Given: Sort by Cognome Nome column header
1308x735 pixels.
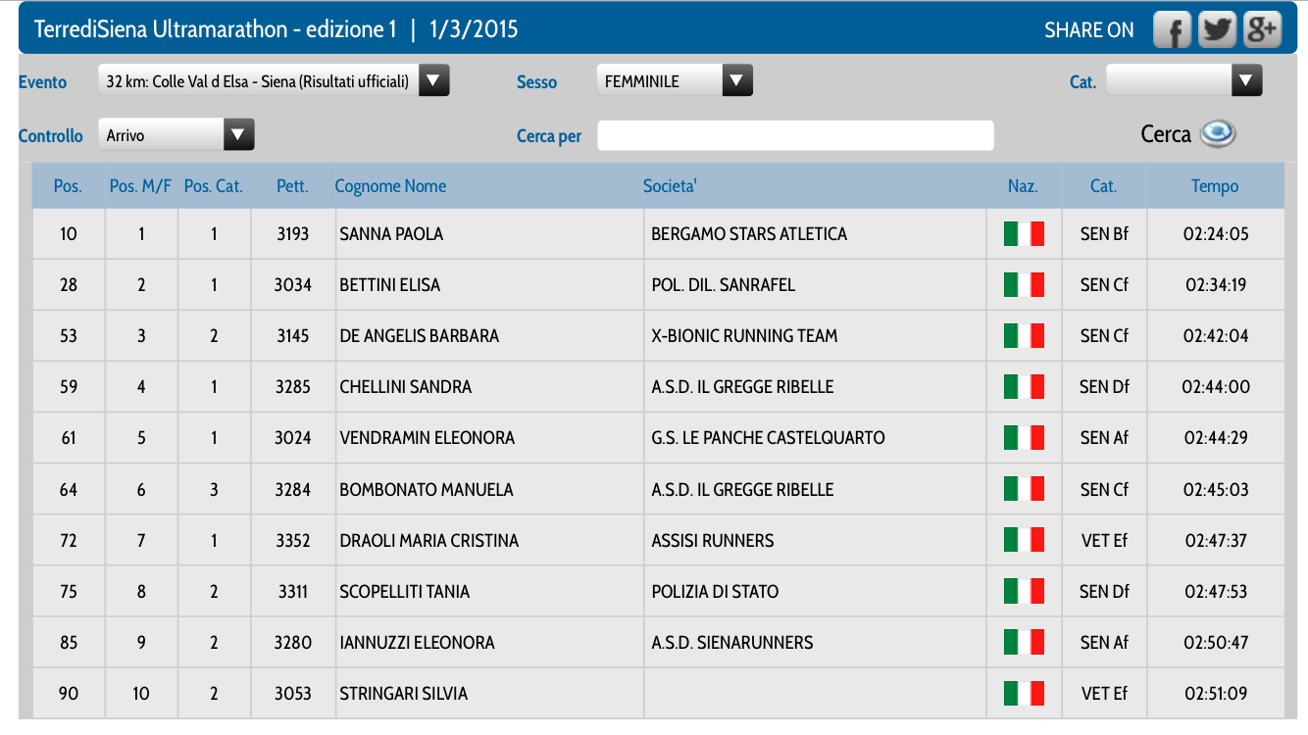Looking at the screenshot, I should click(x=390, y=186).
